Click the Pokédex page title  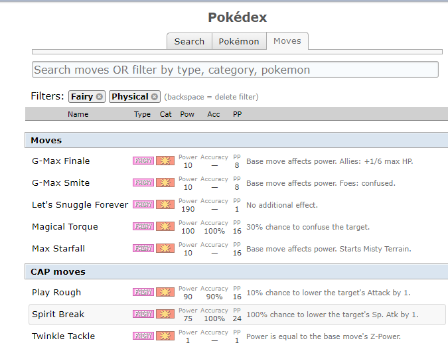click(238, 17)
